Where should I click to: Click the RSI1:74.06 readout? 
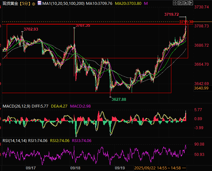[38, 141]
